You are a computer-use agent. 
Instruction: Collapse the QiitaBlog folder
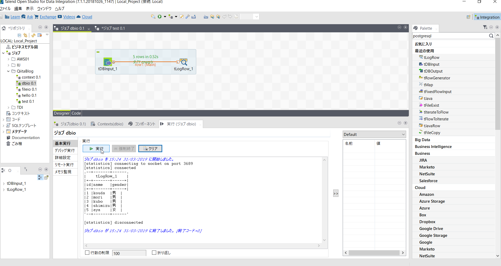click(x=8, y=71)
